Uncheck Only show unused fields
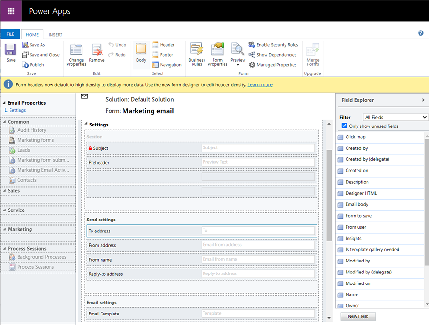This screenshot has width=429, height=325. pyautogui.click(x=344, y=126)
